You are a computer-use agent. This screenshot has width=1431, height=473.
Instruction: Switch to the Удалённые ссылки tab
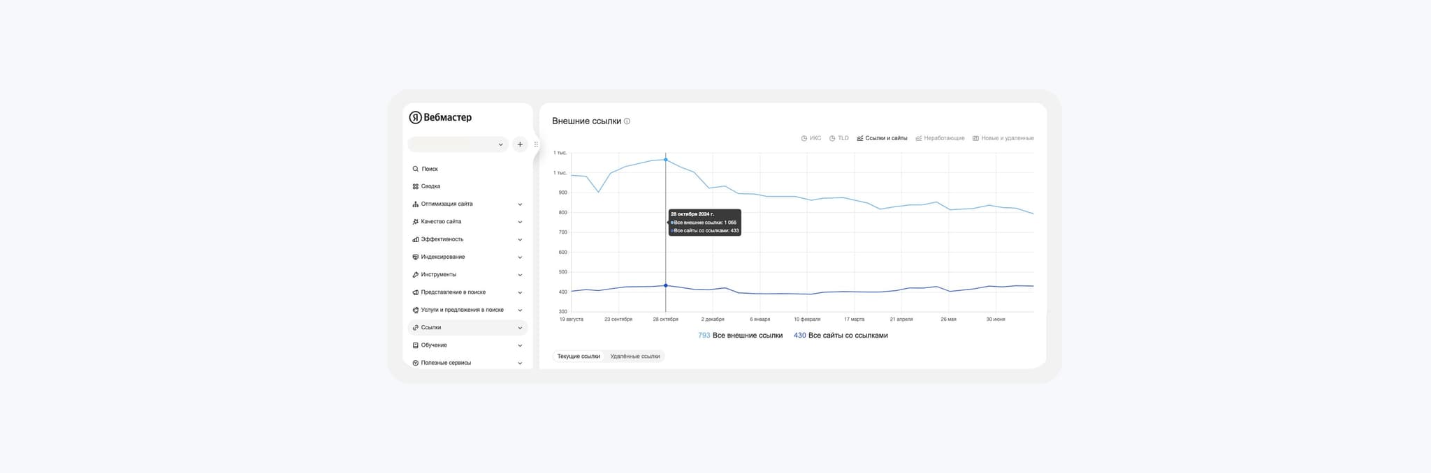(x=634, y=356)
